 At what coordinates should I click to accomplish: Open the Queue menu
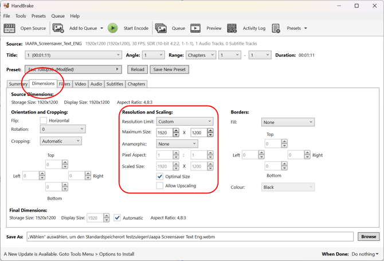tap(58, 16)
